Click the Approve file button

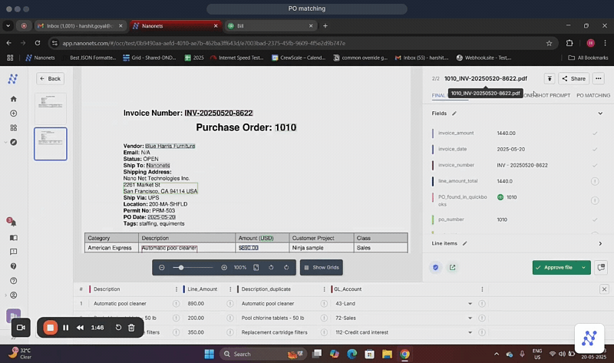(554, 267)
